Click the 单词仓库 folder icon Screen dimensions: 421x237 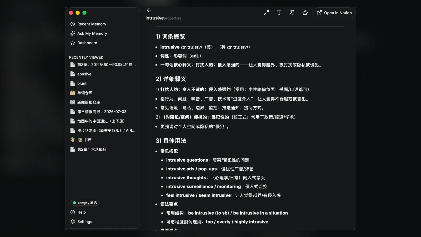(73, 93)
